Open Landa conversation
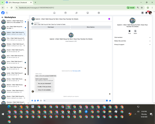This screenshot has width=155, height=124. coord(14,74)
